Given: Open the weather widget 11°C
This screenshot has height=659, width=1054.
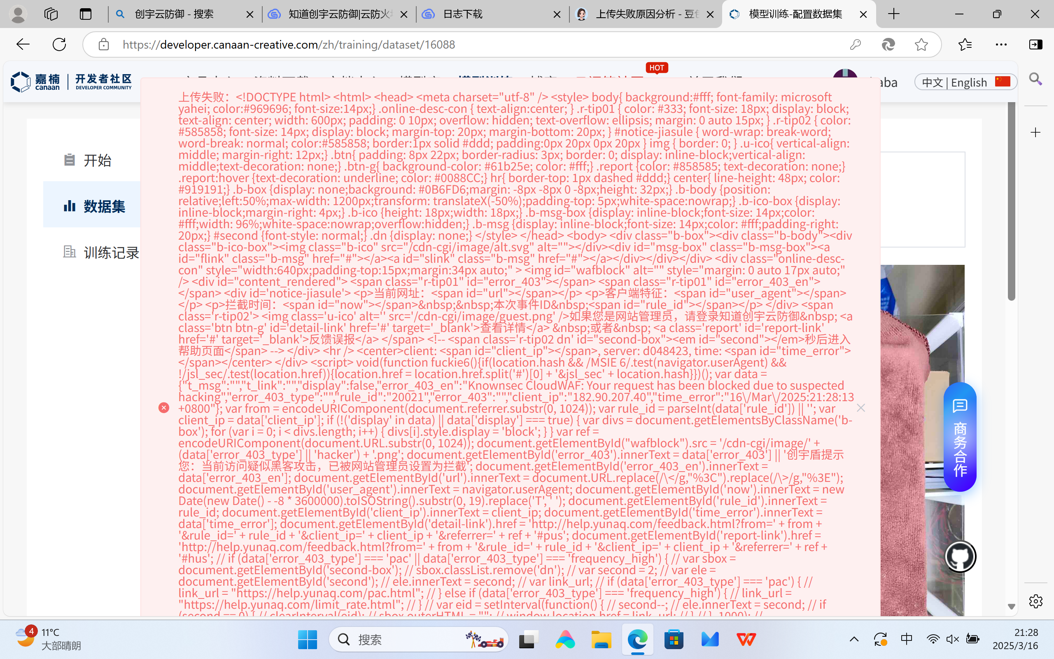Looking at the screenshot, I should coord(48,639).
